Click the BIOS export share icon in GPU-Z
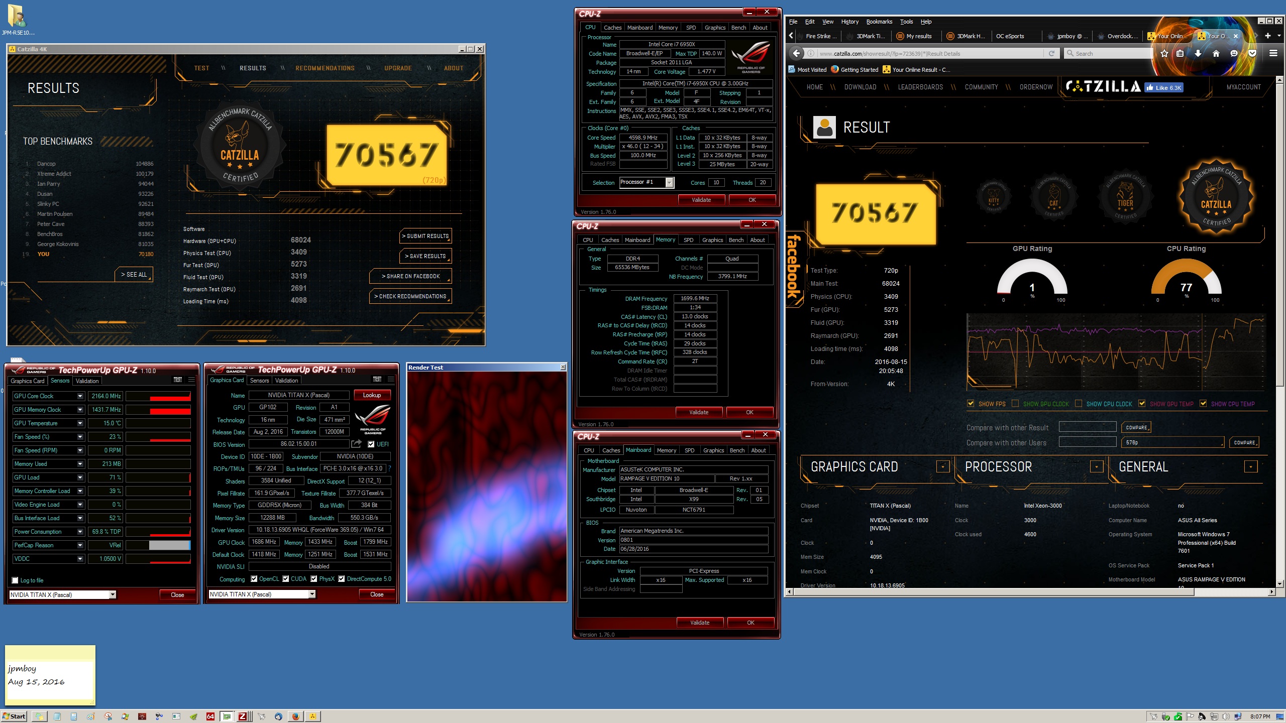This screenshot has height=723, width=1286. pos(356,444)
